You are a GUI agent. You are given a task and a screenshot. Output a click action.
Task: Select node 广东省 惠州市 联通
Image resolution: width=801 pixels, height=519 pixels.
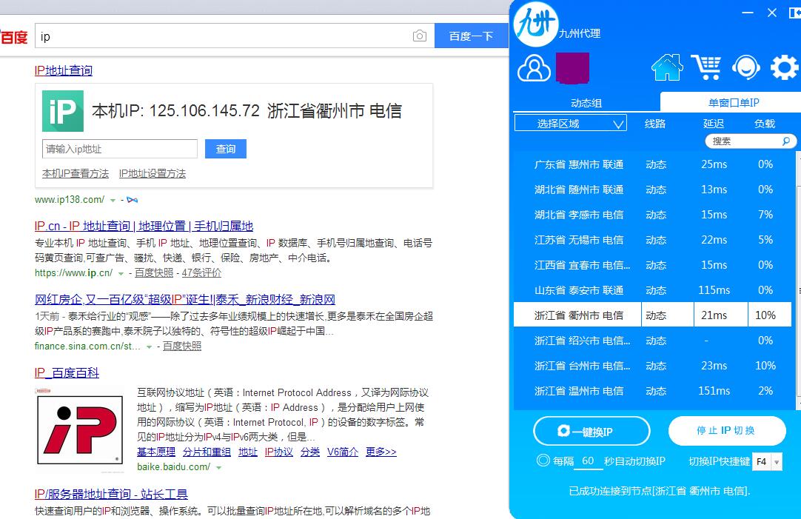652,164
